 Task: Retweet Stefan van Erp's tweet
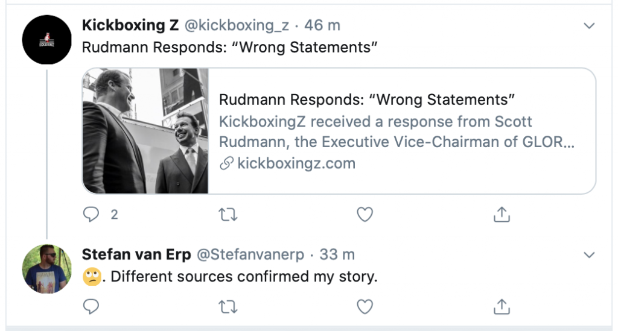(x=228, y=307)
